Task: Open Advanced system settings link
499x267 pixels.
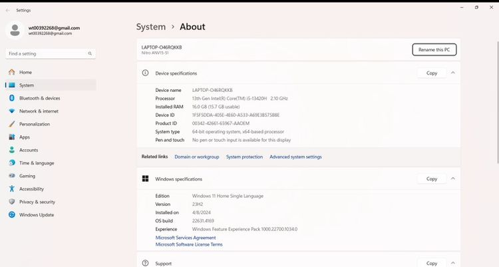Action: [295, 156]
